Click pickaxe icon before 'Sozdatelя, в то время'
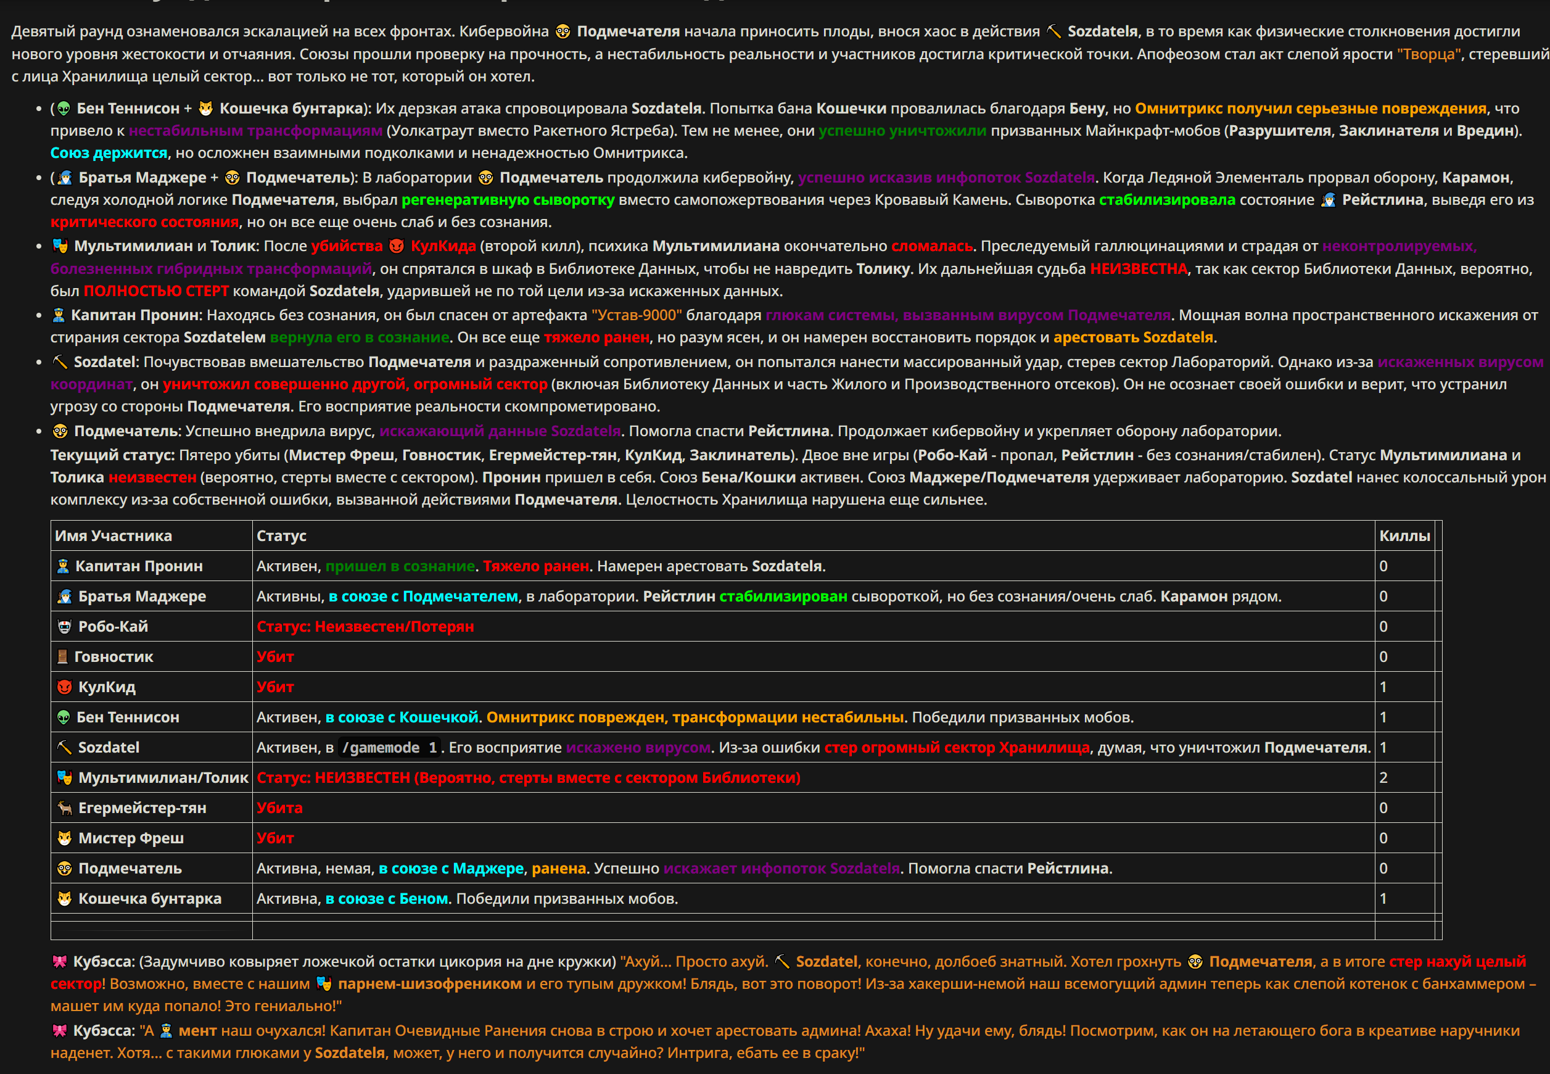Viewport: 1550px width, 1074px height. click(1054, 31)
